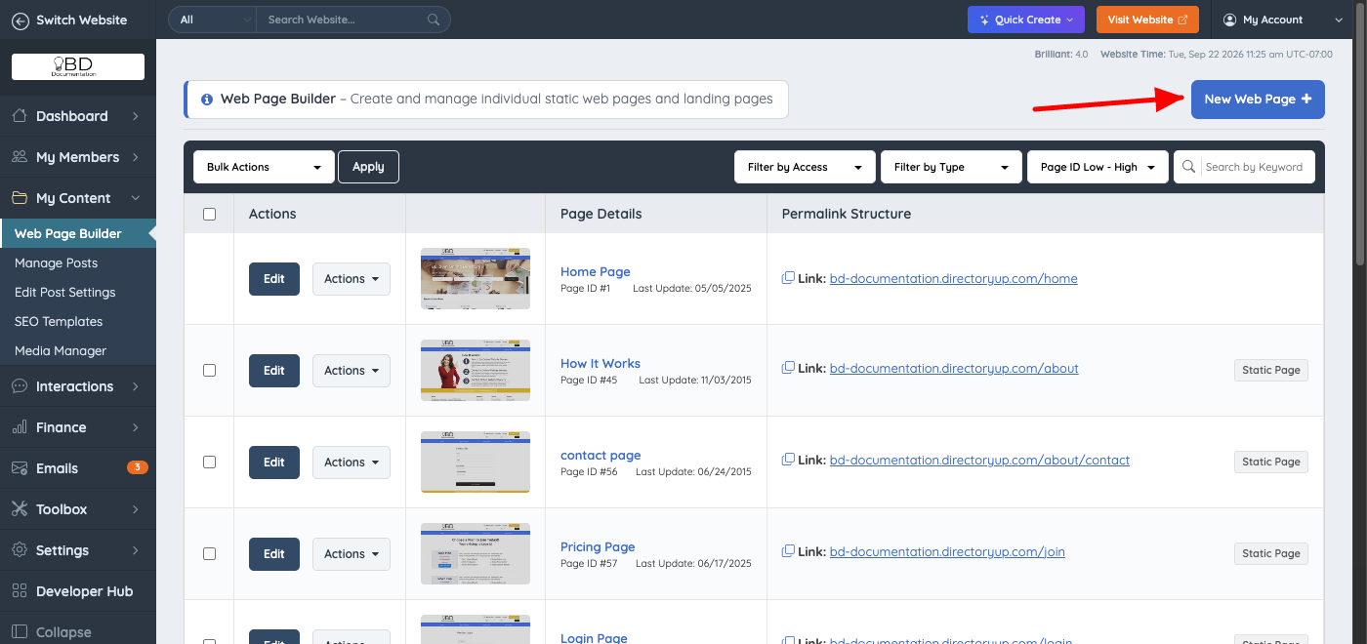Open the Bulk Actions dropdown
This screenshot has width=1367, height=644.
tap(264, 167)
